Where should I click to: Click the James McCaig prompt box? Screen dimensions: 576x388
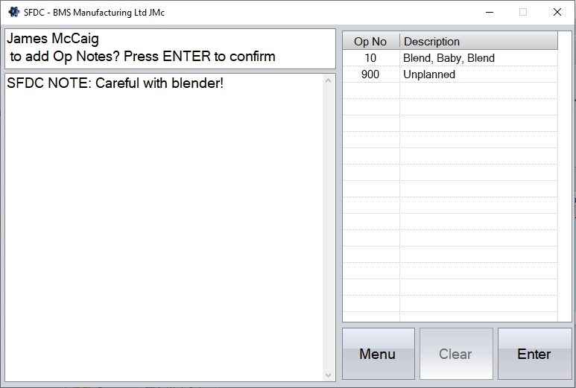pyautogui.click(x=170, y=48)
